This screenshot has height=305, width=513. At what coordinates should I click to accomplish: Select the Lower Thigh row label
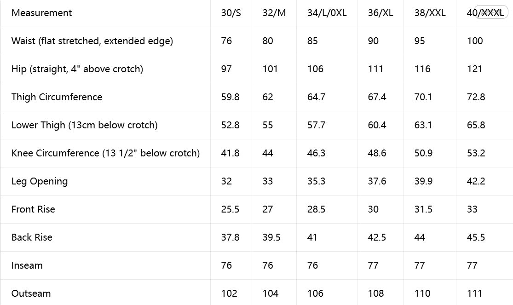coord(84,125)
